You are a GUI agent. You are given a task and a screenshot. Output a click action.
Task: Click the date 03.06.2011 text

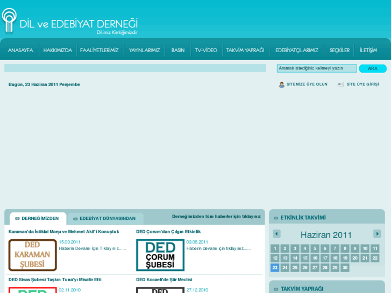click(x=197, y=242)
